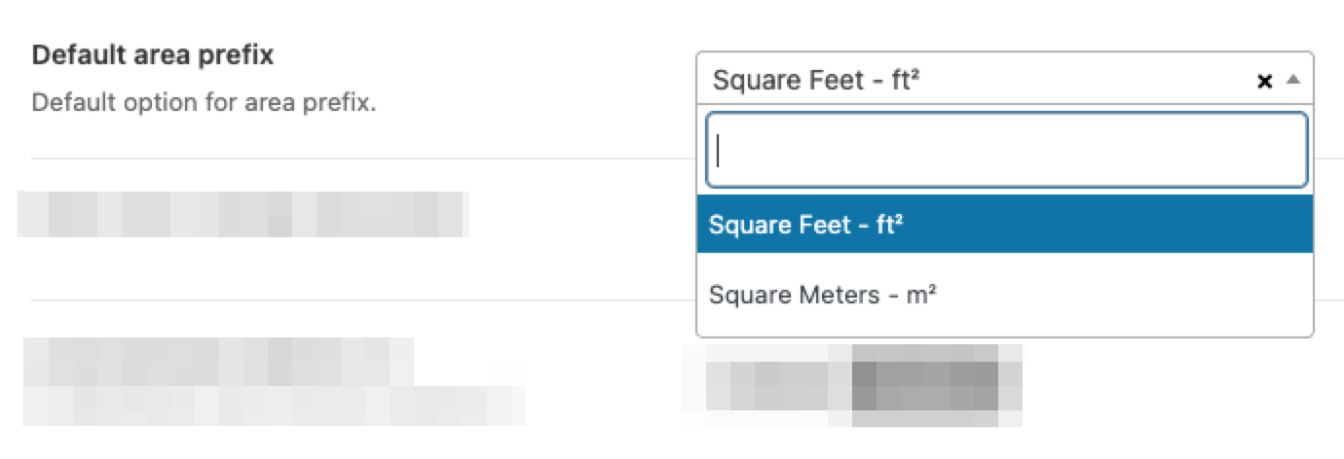Toggle the small triangle beside the clear icon

[1293, 81]
